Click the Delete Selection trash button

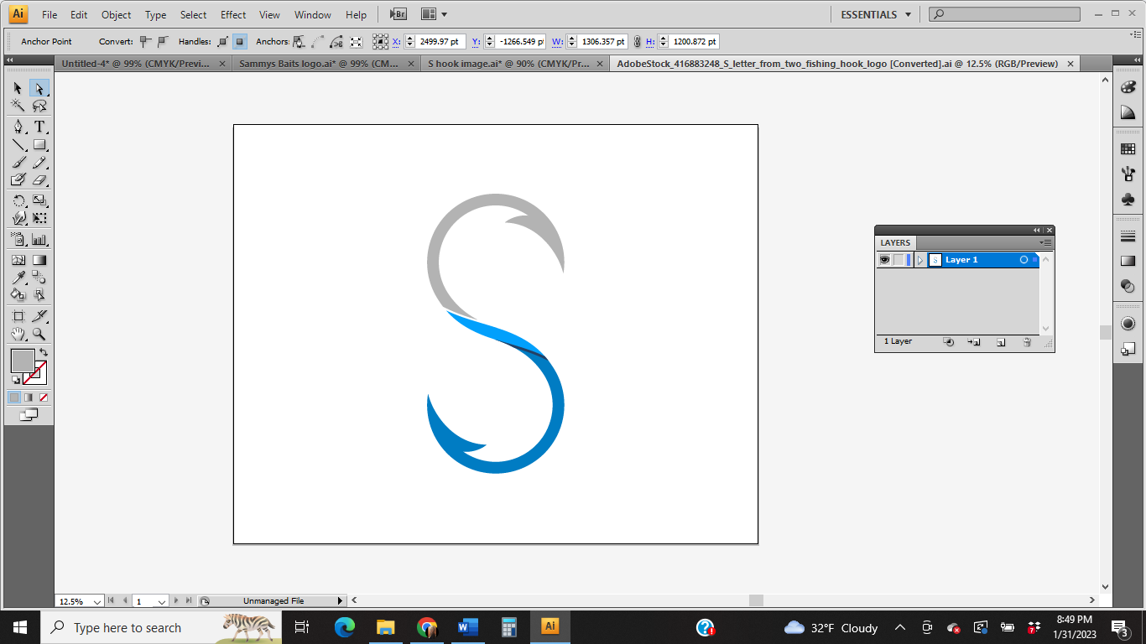(1026, 342)
